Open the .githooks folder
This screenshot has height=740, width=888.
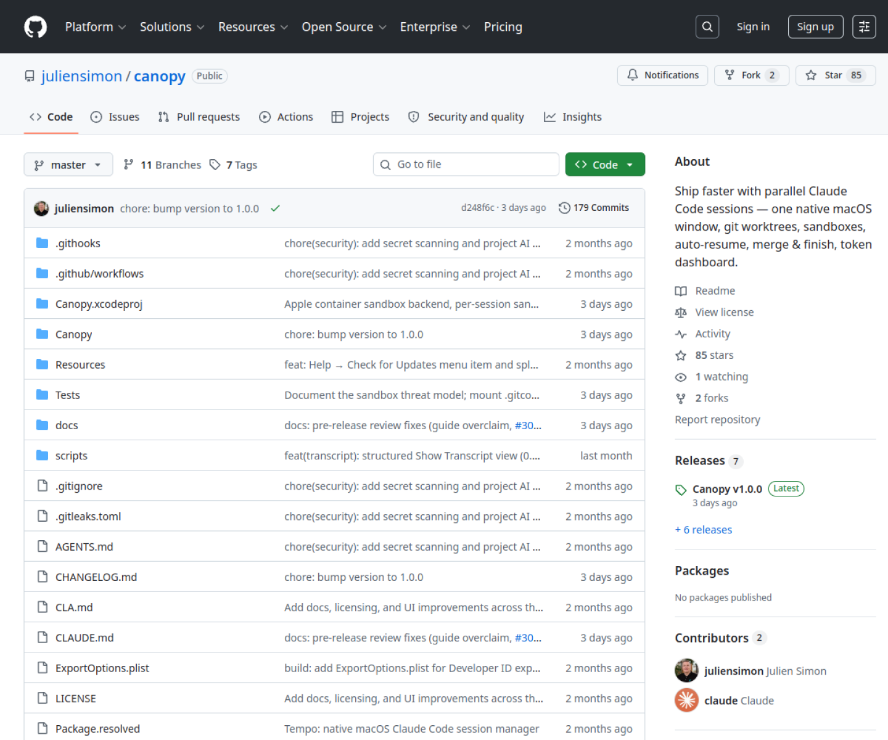pyautogui.click(x=78, y=244)
